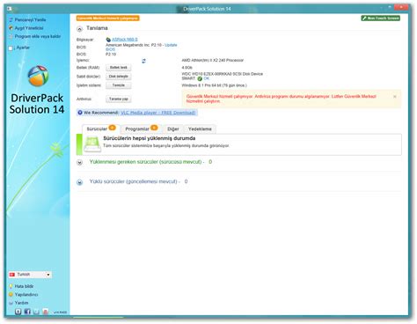Click the green SMART status check icon

[200, 78]
